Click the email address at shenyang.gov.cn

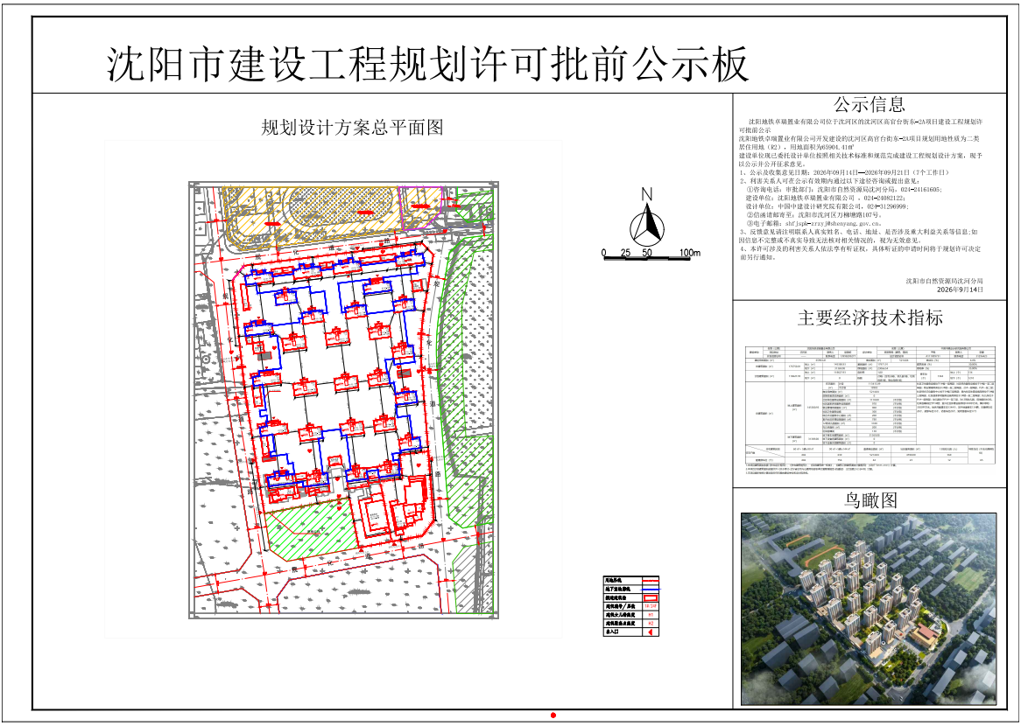[x=832, y=223]
